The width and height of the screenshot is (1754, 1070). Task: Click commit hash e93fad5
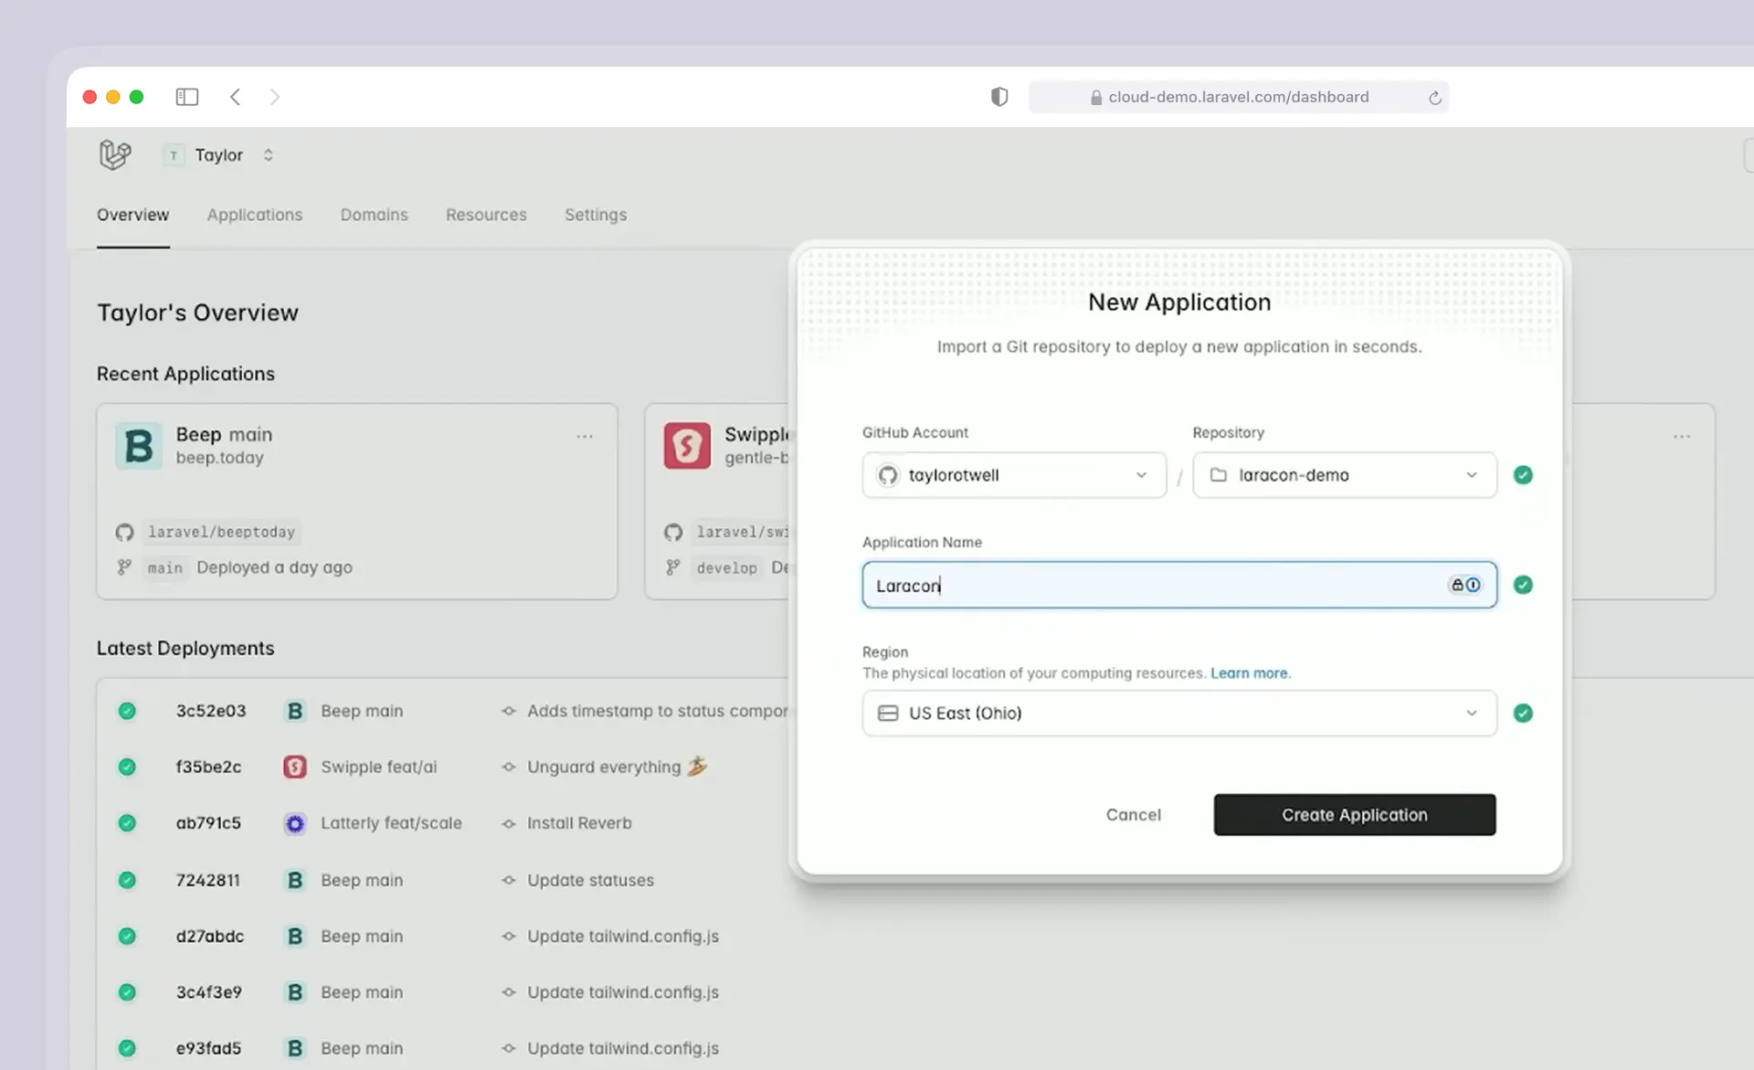click(x=209, y=1049)
